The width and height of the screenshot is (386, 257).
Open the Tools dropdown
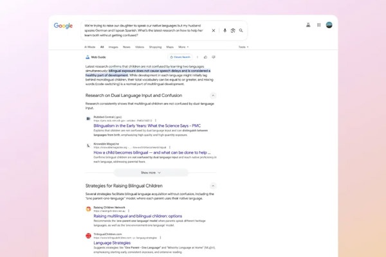pos(243,47)
